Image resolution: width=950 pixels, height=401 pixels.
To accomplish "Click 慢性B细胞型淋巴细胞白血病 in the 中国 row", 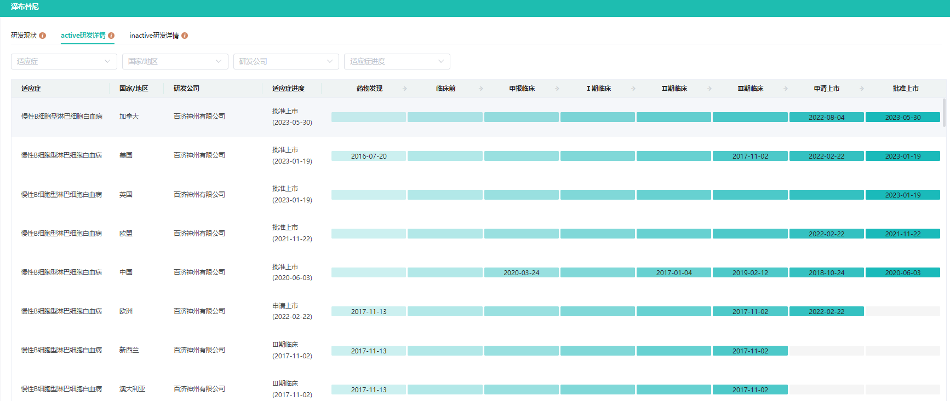I will pos(61,272).
